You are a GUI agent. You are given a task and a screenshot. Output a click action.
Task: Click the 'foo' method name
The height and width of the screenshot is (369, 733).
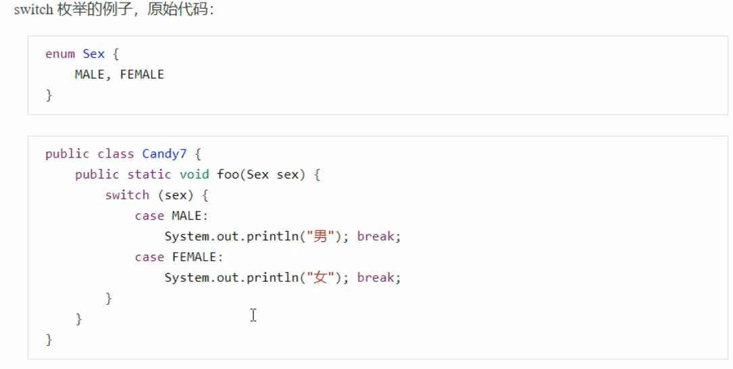pos(228,174)
